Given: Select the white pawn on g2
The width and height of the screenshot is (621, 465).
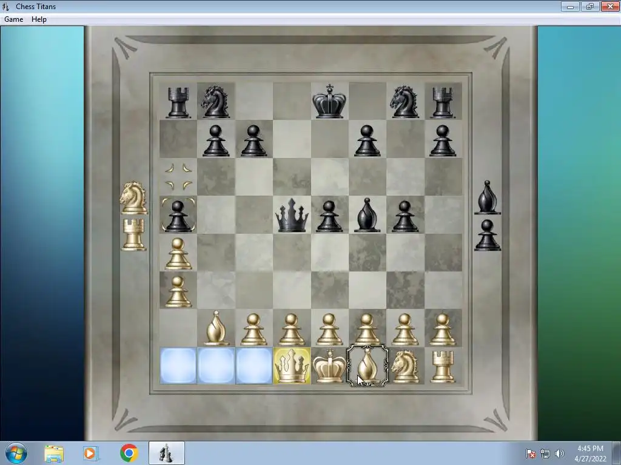Looking at the screenshot, I should (x=404, y=329).
